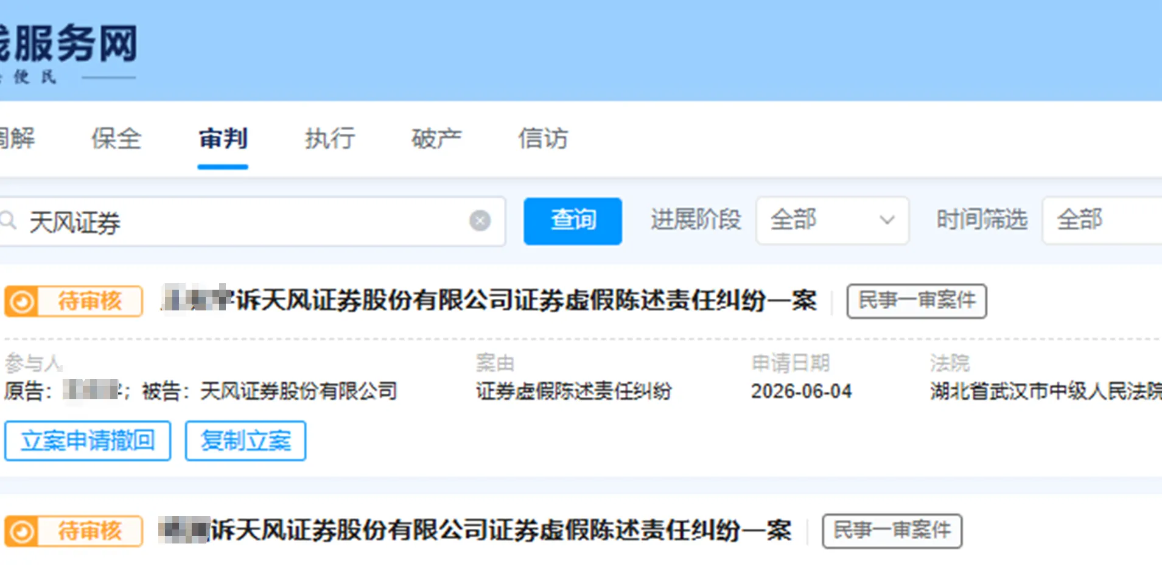Click the 案由 column label
1162x566 pixels.
[x=495, y=363]
